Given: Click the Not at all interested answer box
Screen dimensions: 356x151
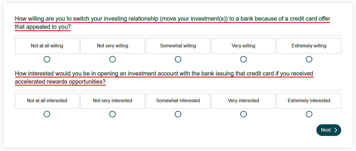Looking at the screenshot, I should tap(47, 101).
